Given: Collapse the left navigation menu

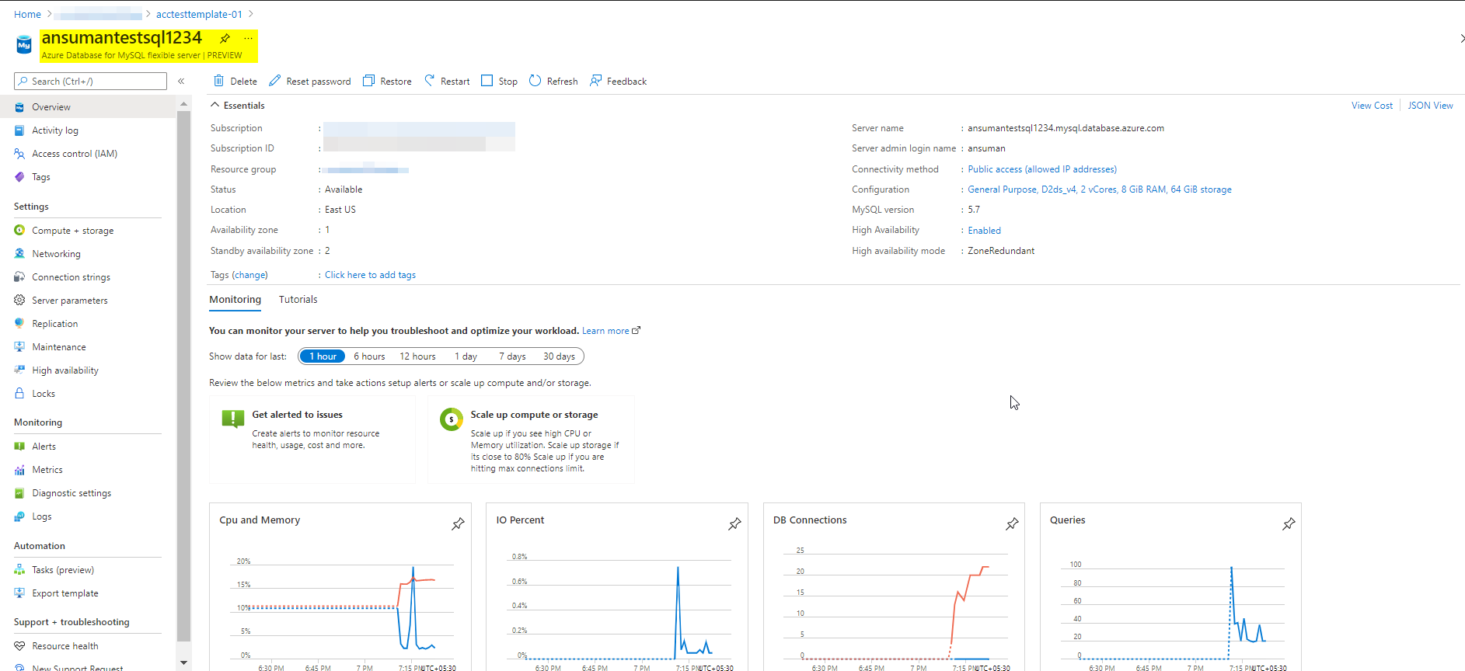Looking at the screenshot, I should (x=181, y=81).
